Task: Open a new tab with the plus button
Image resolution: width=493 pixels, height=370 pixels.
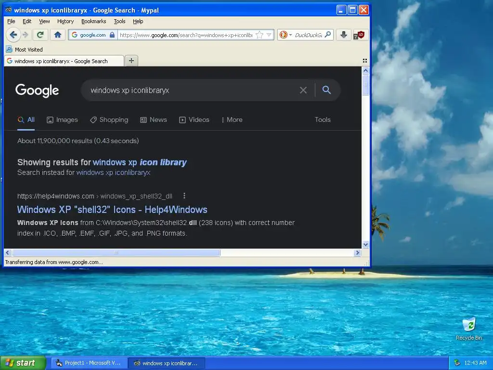Action: pos(131,61)
